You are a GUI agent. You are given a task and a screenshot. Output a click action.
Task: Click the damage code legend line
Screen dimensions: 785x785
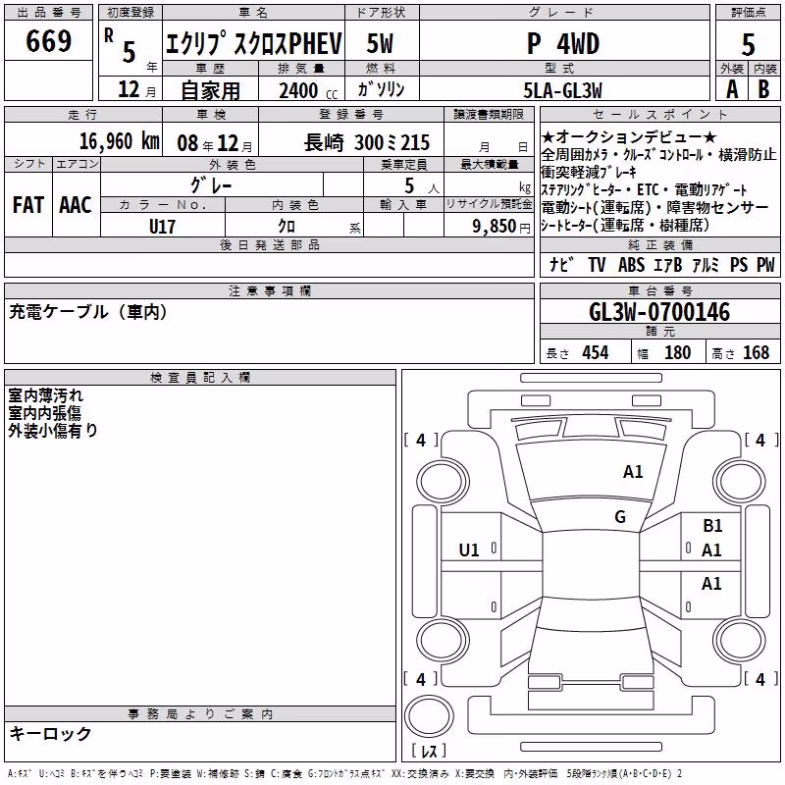[x=345, y=773]
